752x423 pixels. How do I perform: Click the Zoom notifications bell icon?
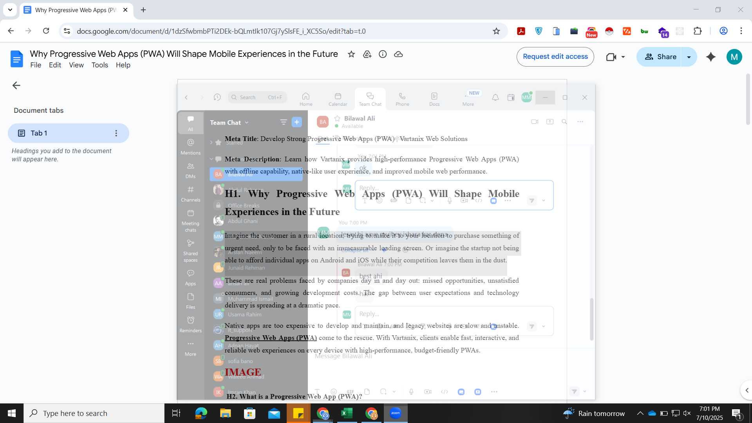click(x=495, y=98)
